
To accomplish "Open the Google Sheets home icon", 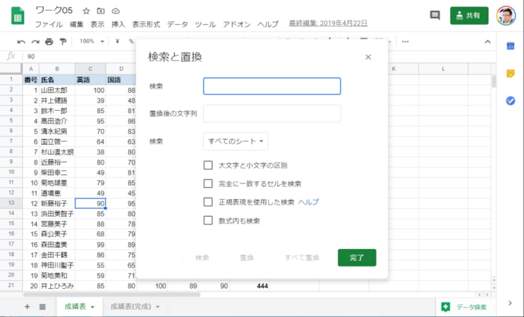I will (x=17, y=16).
